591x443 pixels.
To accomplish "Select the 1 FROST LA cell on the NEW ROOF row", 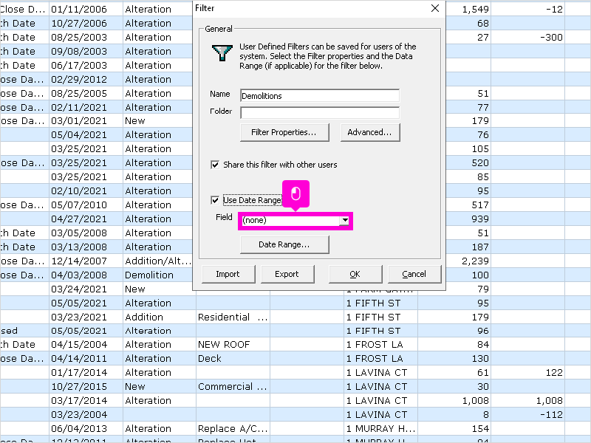I will (x=380, y=344).
